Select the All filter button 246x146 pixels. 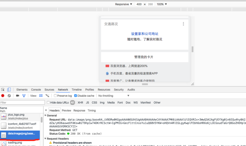click(x=72, y=102)
